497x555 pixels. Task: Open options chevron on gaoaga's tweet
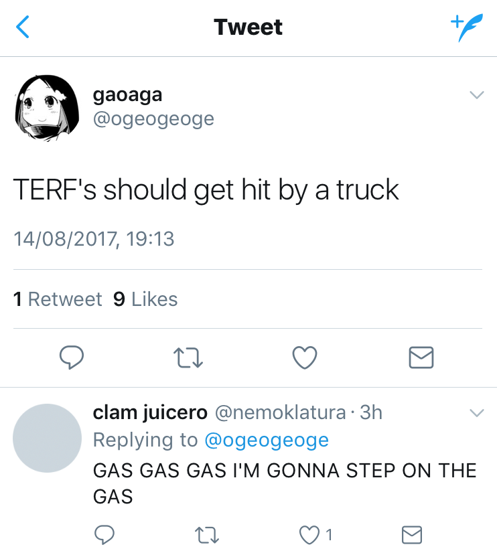click(x=476, y=95)
